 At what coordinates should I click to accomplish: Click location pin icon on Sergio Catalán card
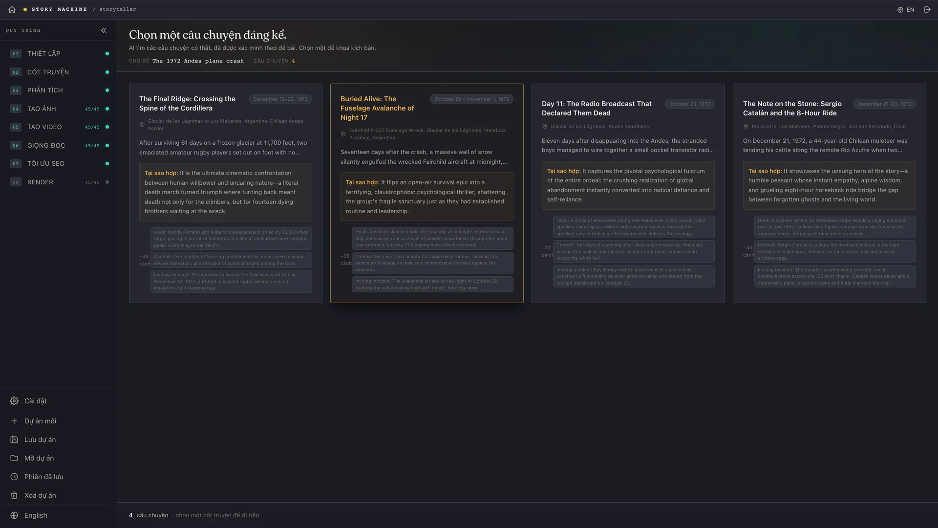746,127
